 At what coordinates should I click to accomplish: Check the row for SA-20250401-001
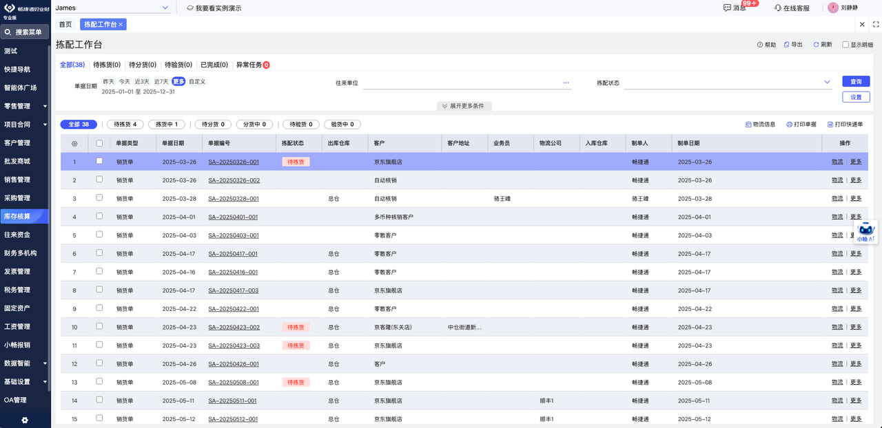point(100,216)
